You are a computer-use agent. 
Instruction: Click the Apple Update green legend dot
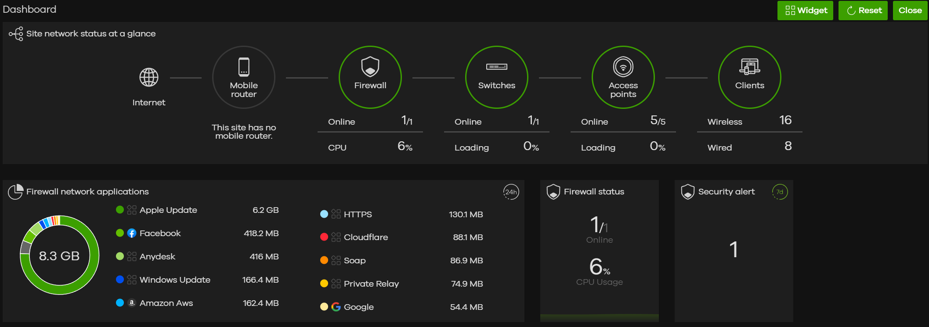coord(120,210)
